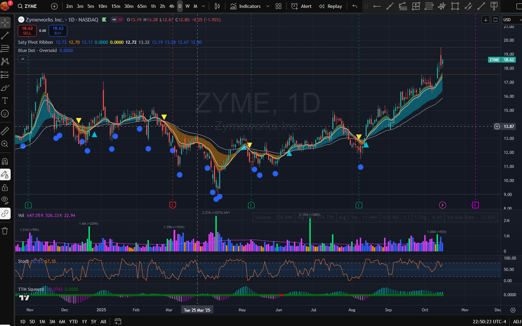The width and height of the screenshot is (522, 326).
Task: Select the trend line tool in left sidebar
Action: click(x=5, y=36)
